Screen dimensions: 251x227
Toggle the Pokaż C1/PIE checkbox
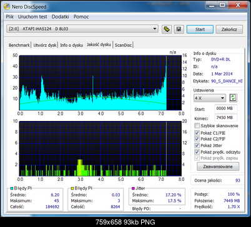tap(197, 133)
